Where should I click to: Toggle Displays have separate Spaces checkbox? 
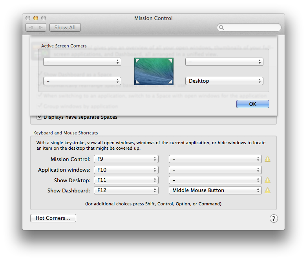39,117
